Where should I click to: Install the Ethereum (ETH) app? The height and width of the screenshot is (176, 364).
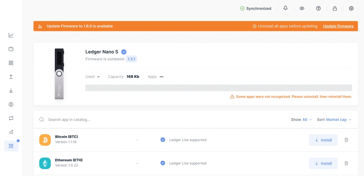(x=323, y=163)
